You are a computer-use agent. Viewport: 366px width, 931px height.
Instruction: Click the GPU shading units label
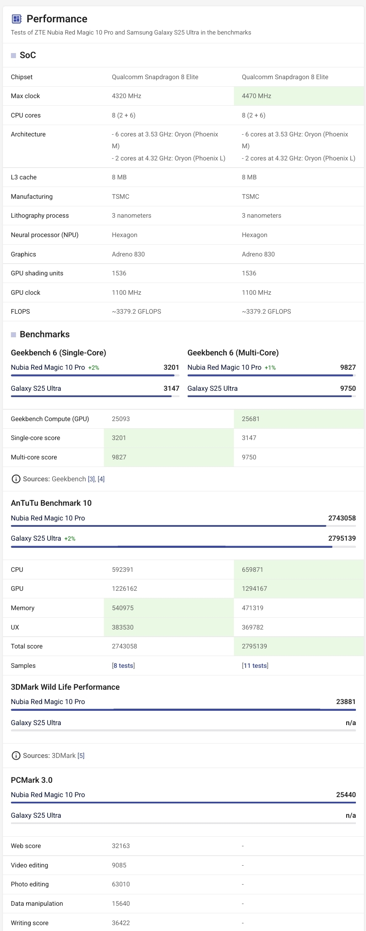coord(37,273)
